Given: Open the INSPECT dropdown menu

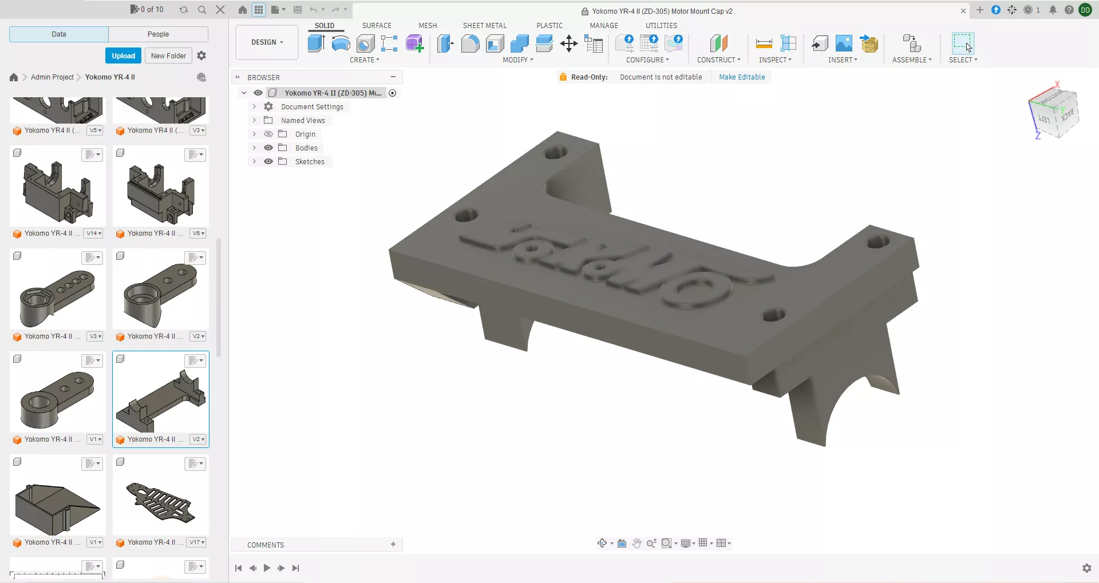Looking at the screenshot, I should click(775, 60).
